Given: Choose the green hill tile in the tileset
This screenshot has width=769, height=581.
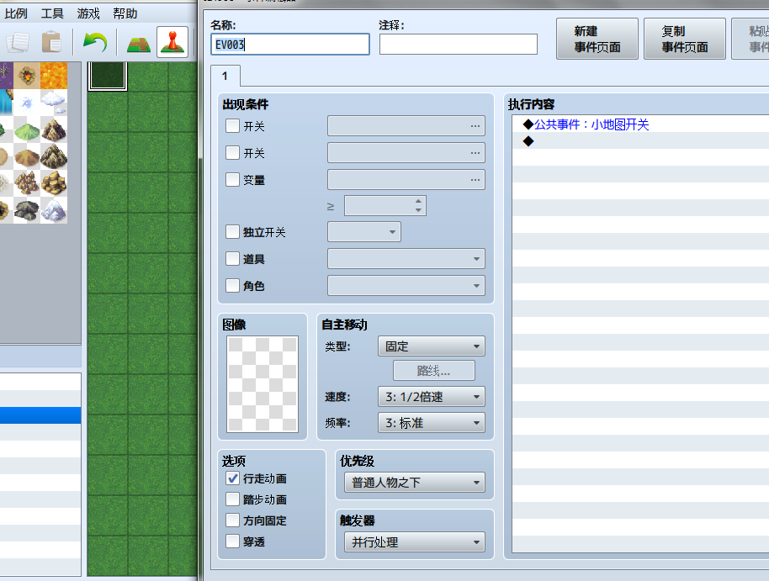Looking at the screenshot, I should 27,129.
